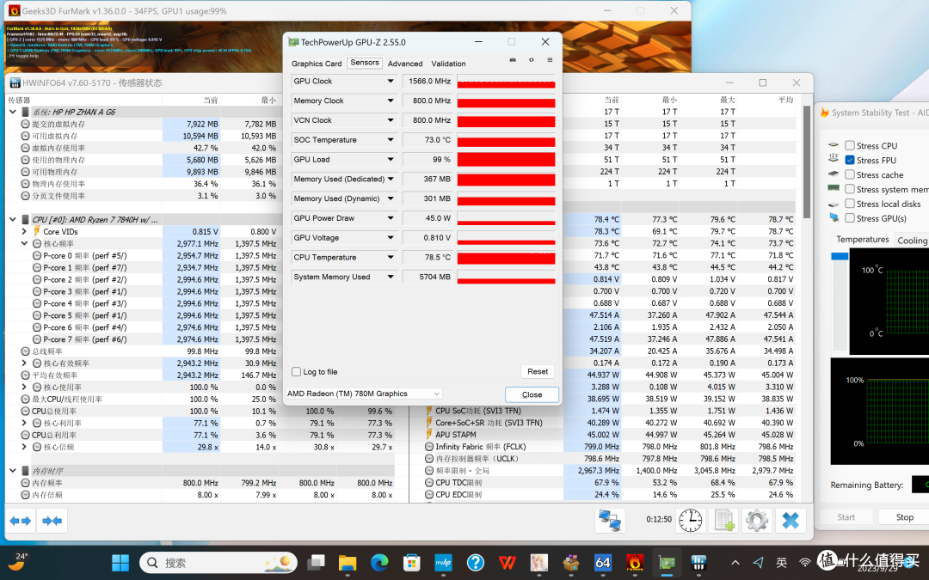The height and width of the screenshot is (580, 929).
Task: Take a GPU-Z screenshot with camera icon
Action: pos(513,60)
